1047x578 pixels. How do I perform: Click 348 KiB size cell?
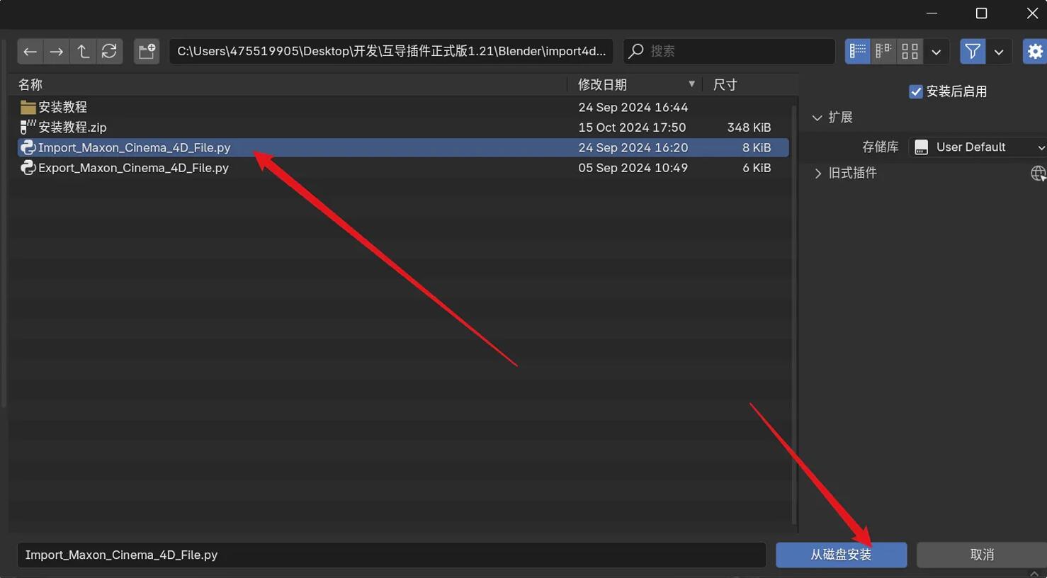click(x=749, y=127)
